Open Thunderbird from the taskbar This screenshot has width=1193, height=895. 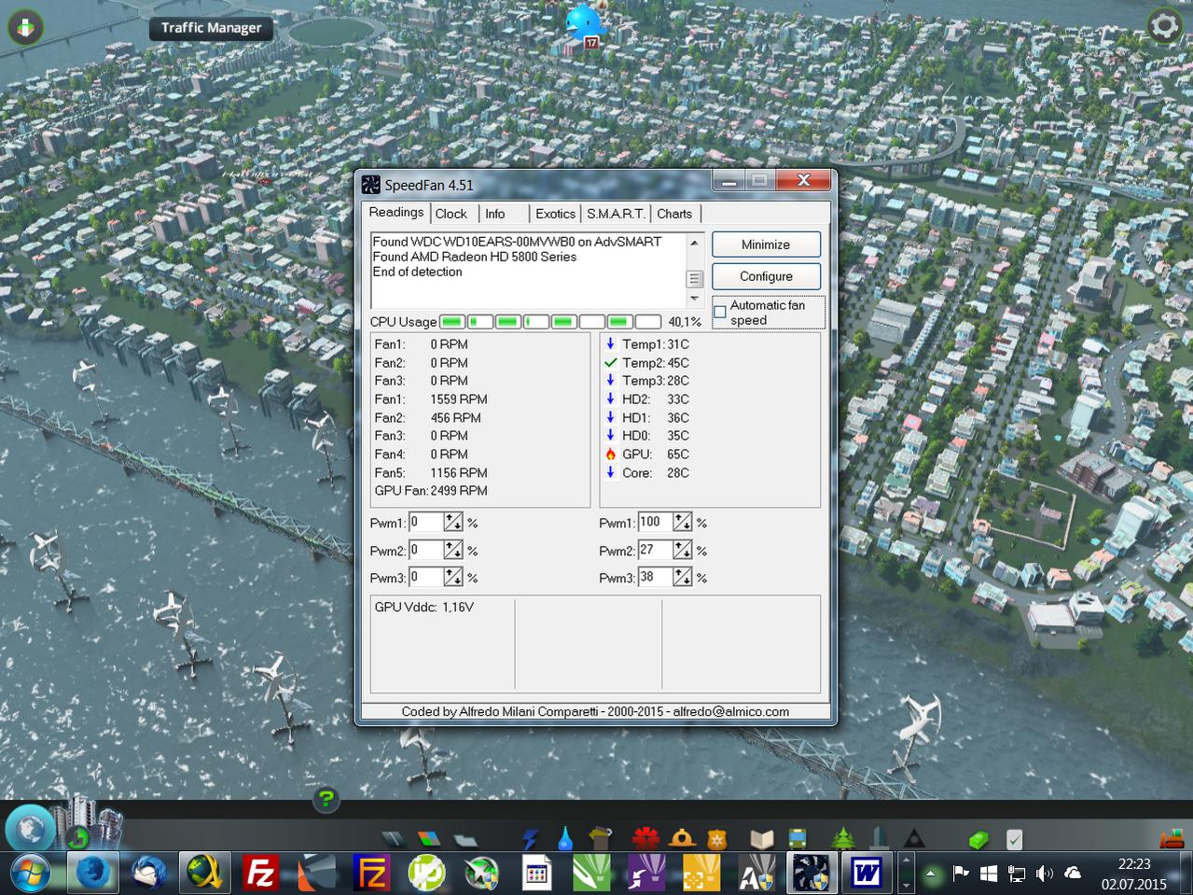point(148,874)
